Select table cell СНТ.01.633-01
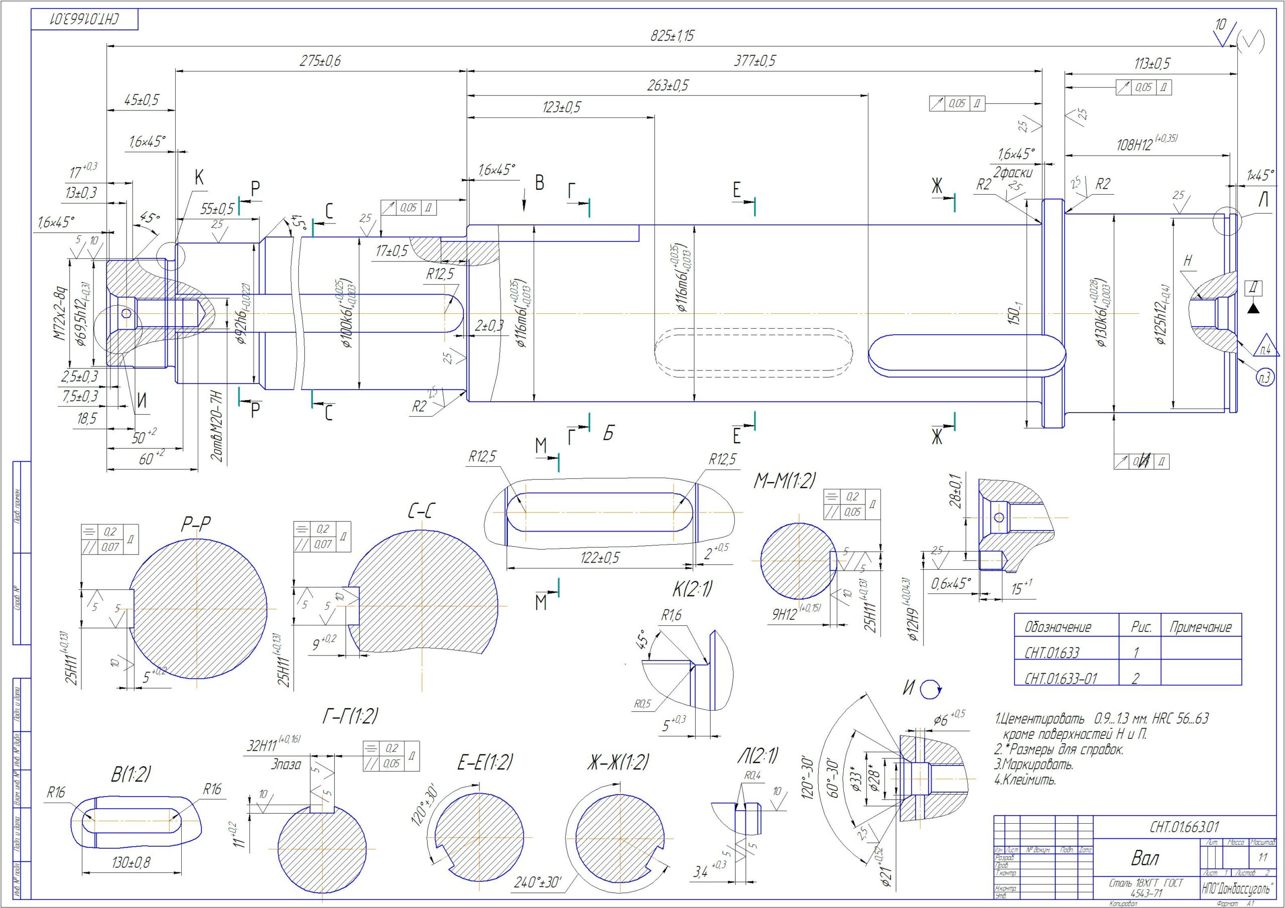The image size is (1285, 908). 1061,679
